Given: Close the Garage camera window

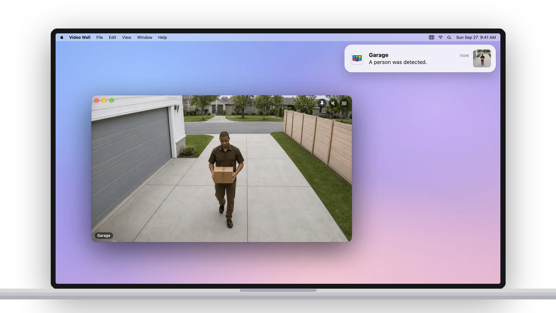Looking at the screenshot, I should pyautogui.click(x=97, y=101).
